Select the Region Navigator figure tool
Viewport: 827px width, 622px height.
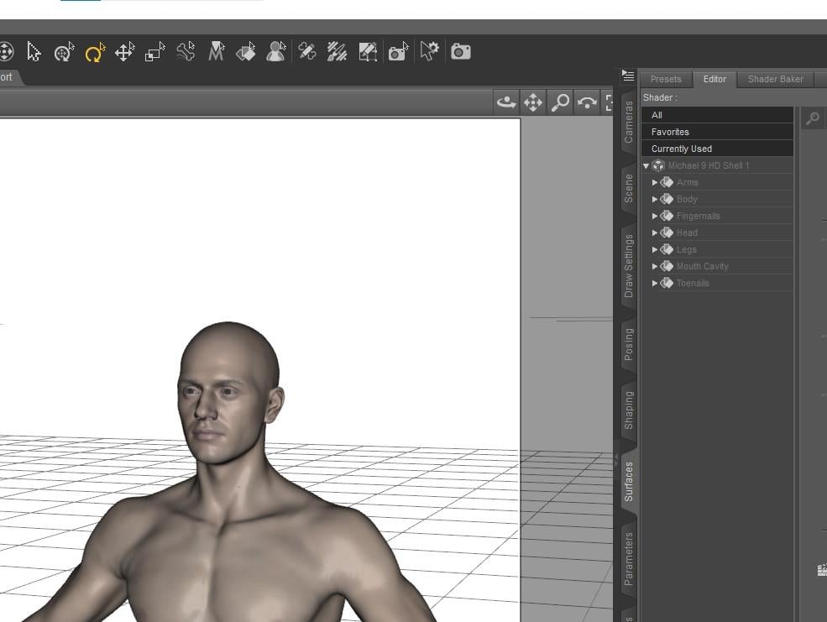(x=276, y=52)
